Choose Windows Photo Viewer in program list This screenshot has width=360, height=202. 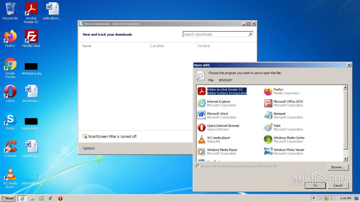tap(284, 151)
